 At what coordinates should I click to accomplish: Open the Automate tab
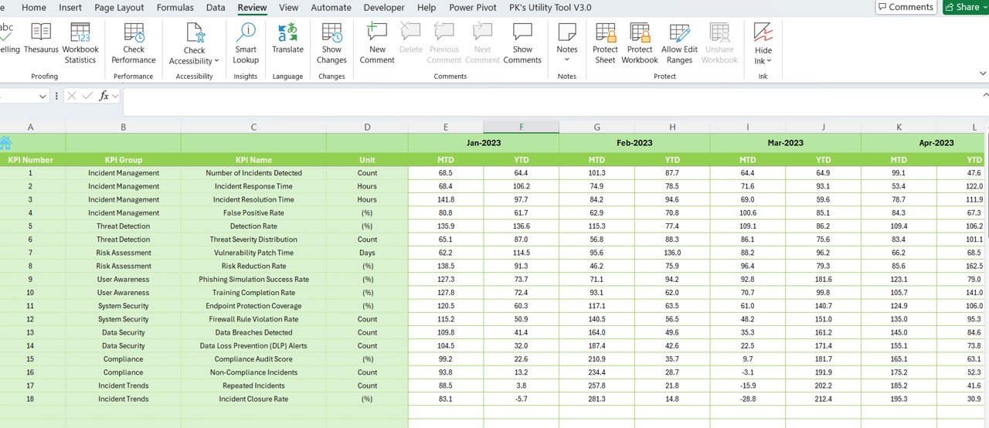[331, 8]
